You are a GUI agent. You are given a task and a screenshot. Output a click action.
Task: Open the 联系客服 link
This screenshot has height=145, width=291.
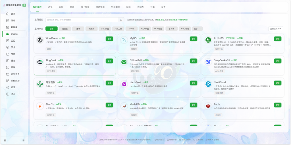[161, 20]
